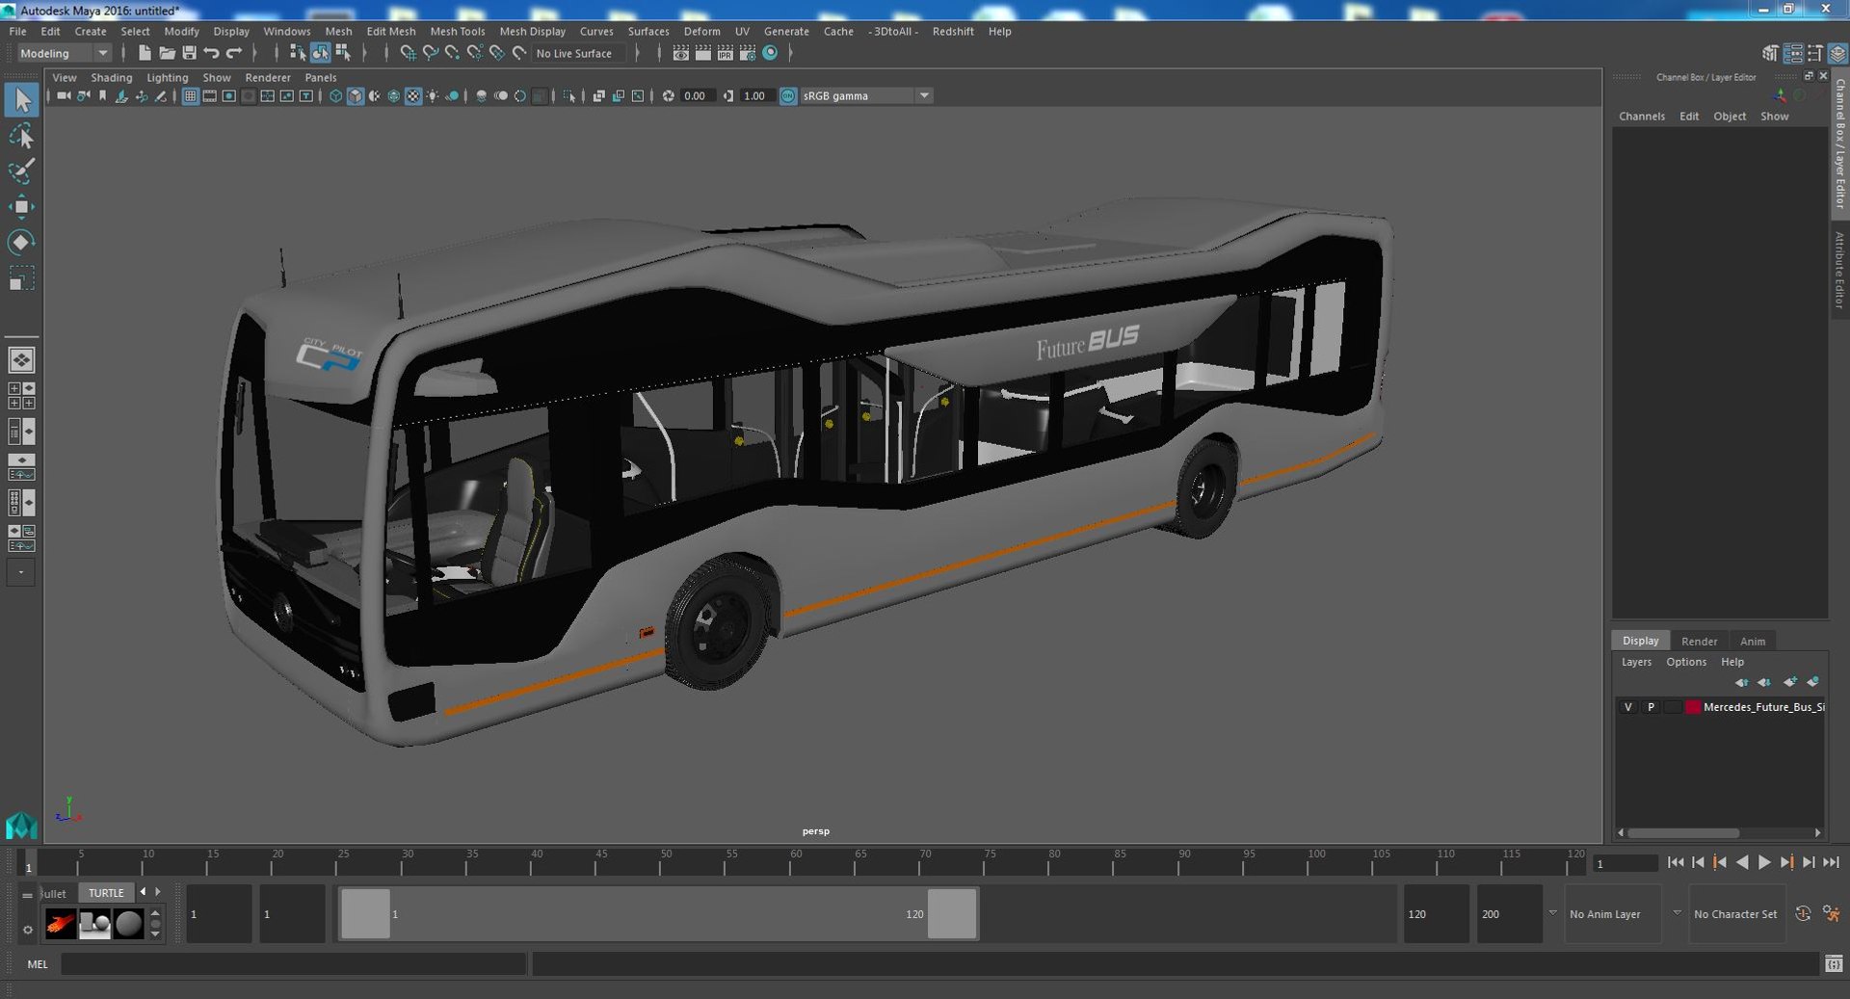1850x999 pixels.
Task: Expand quick layout options arrow button
Action: [21, 572]
